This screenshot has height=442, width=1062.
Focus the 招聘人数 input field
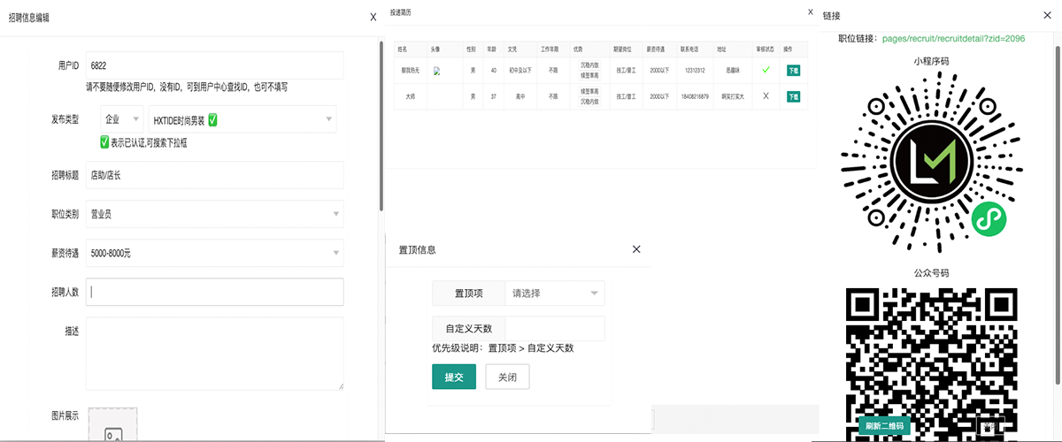(214, 292)
